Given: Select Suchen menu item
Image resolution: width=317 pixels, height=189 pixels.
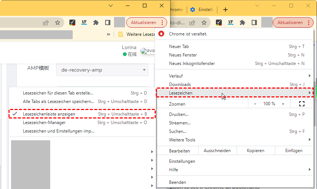Looking at the screenshot, I should pos(234,131).
